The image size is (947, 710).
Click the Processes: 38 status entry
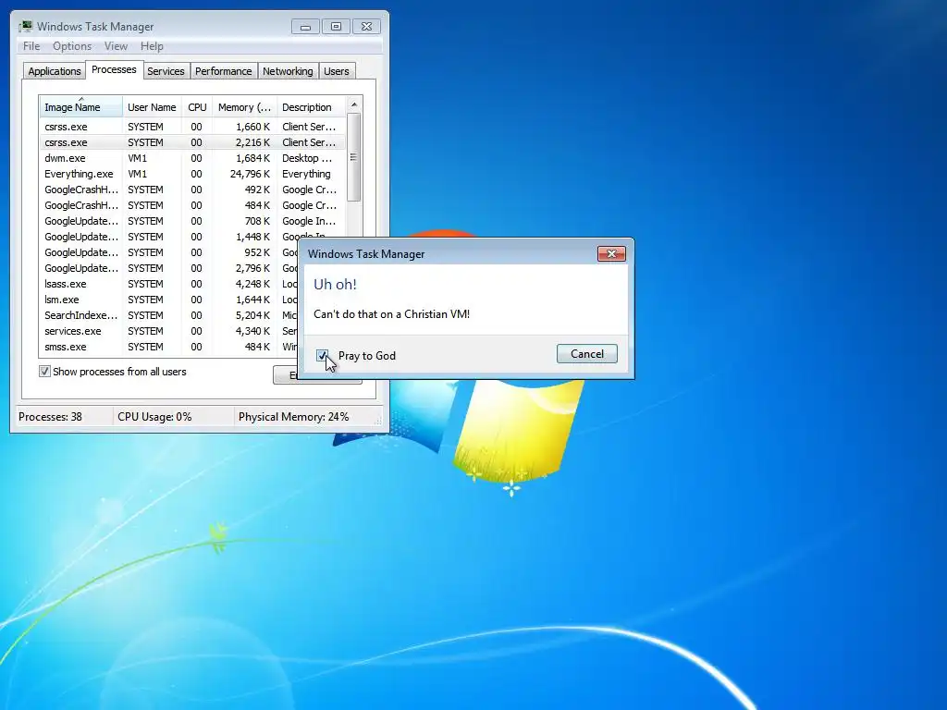pos(50,417)
